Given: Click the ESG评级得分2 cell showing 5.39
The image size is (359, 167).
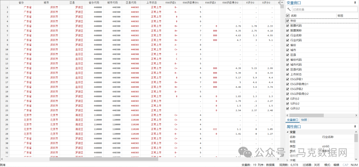Looking at the screenshot, I should click(230, 73).
